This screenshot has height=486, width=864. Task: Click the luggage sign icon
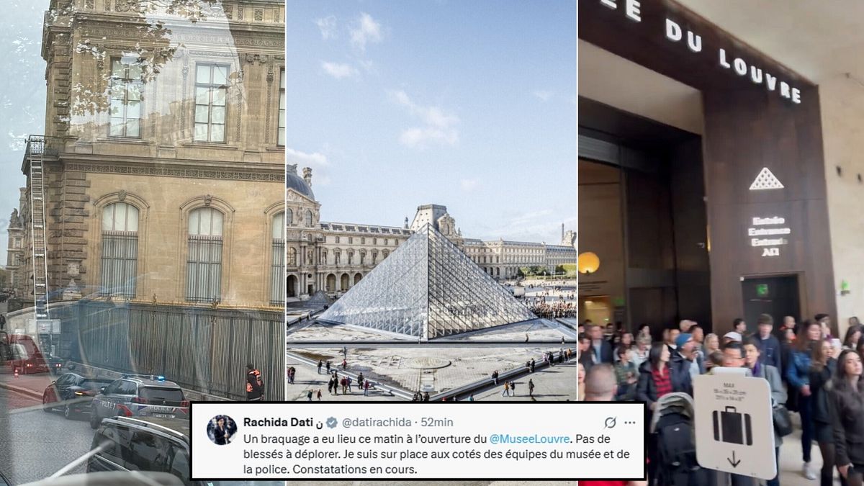point(733,426)
